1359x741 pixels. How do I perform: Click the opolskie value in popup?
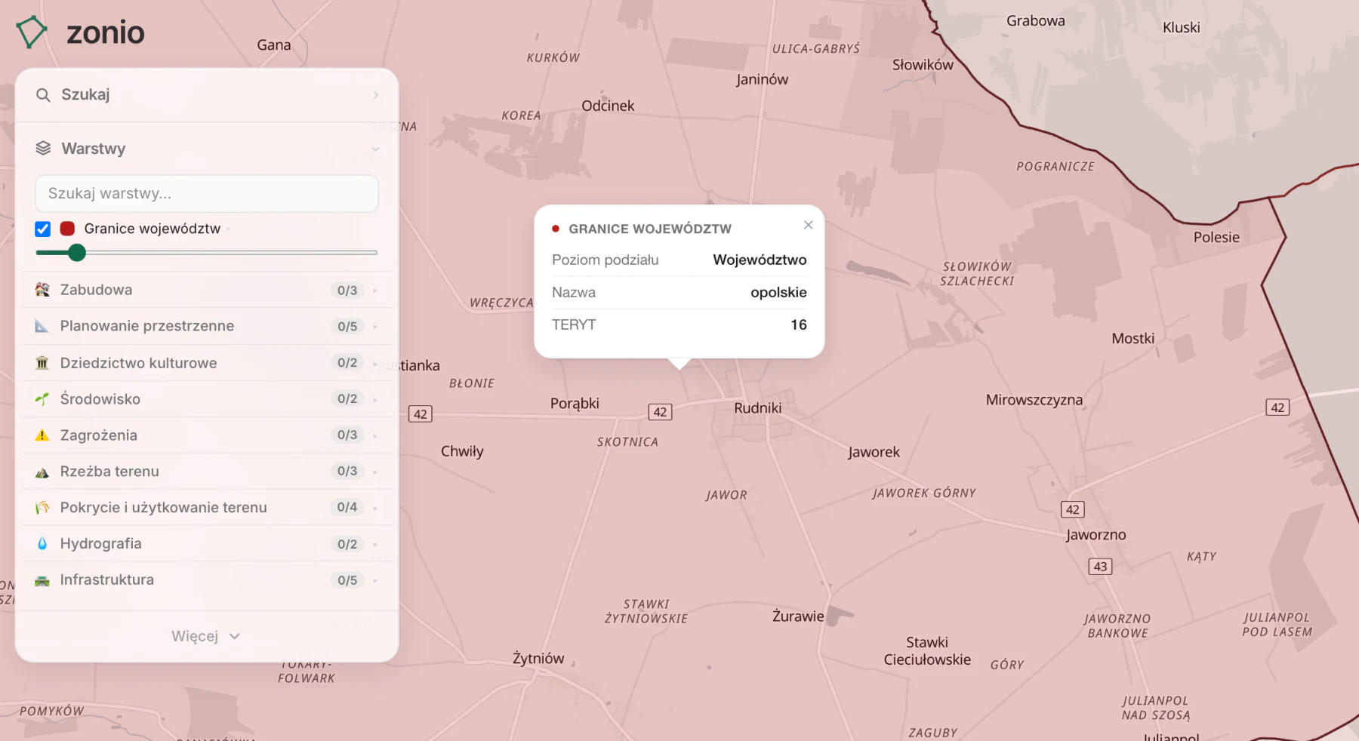778,292
